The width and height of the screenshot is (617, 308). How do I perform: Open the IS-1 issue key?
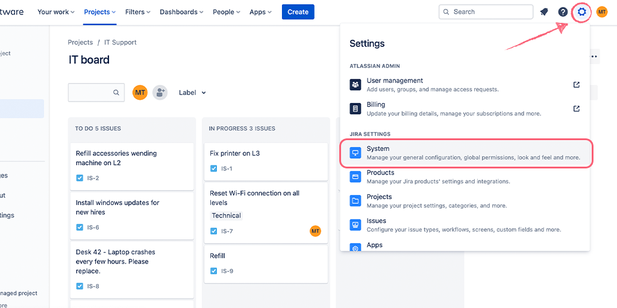[x=227, y=168]
